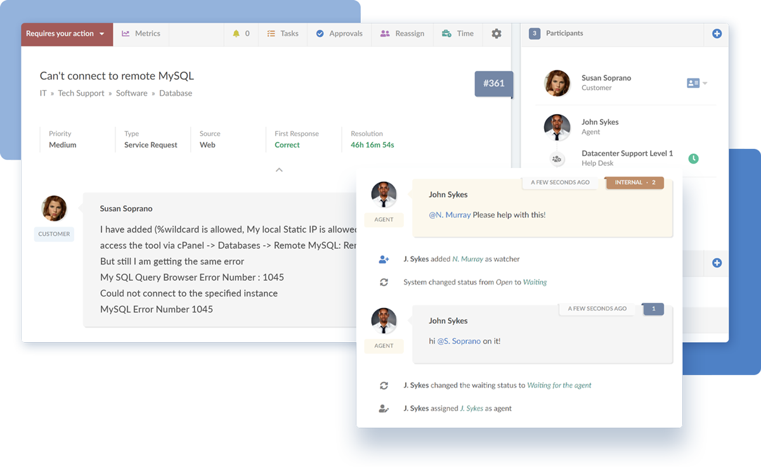The height and width of the screenshot is (467, 761).
Task: Click the yellow notification bell
Action: click(x=237, y=34)
